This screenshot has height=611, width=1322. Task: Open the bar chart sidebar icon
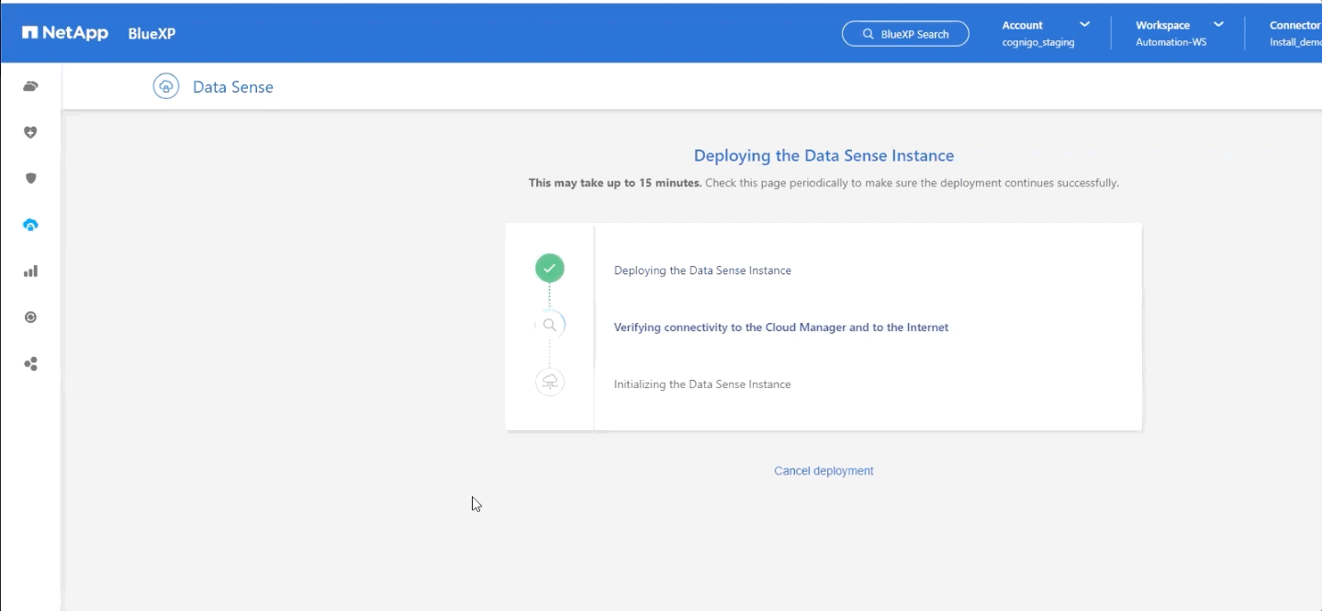tap(30, 271)
